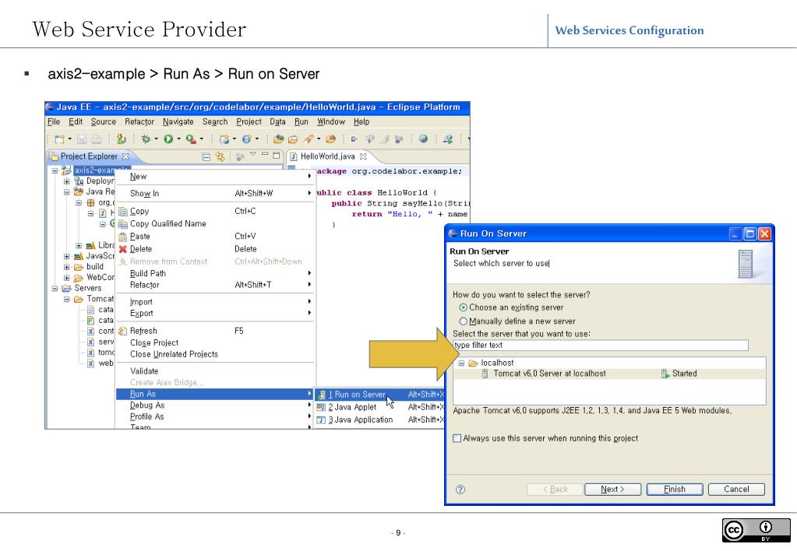Click Collapse All in Project Explorer
The image size is (797, 551).
(x=206, y=157)
